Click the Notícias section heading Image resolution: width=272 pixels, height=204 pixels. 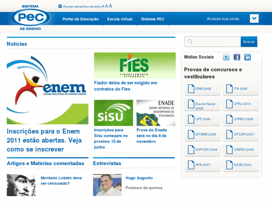point(17,44)
